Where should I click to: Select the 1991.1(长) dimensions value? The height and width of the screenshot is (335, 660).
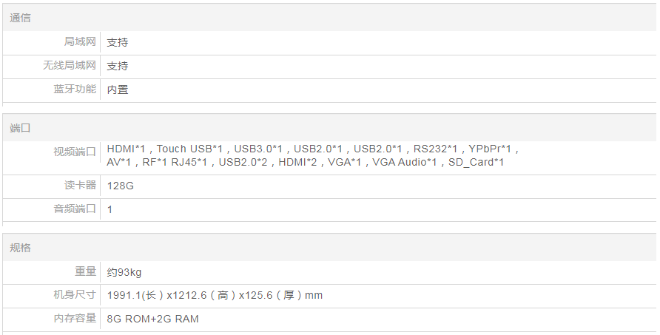coord(215,296)
